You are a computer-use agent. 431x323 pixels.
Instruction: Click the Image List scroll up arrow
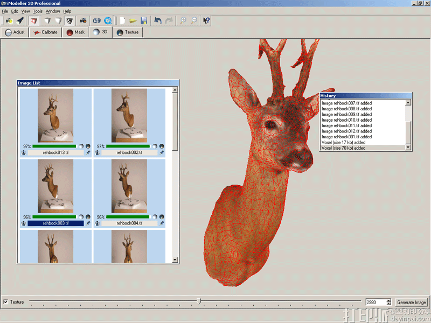(175, 90)
